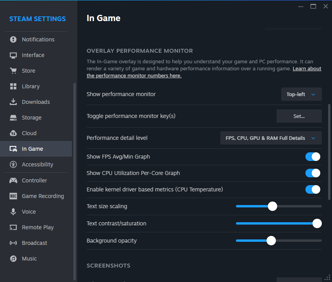Close the Steam Settings window
The width and height of the screenshot is (332, 282).
pyautogui.click(x=326, y=6)
